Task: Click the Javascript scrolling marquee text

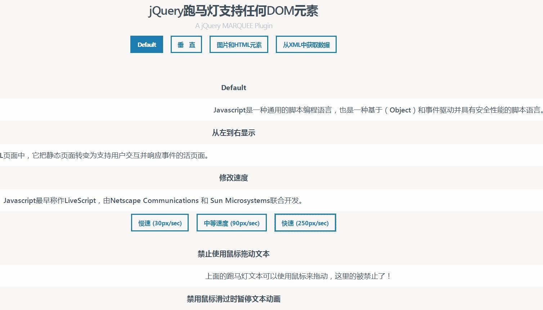Action: coord(378,110)
